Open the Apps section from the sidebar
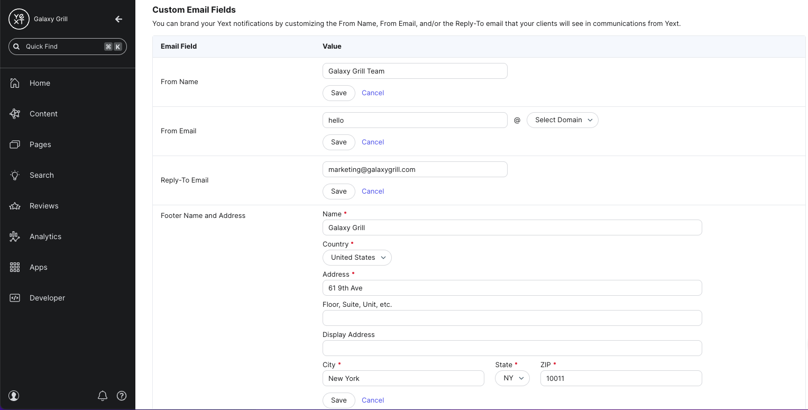Image resolution: width=808 pixels, height=410 pixels. [x=38, y=267]
